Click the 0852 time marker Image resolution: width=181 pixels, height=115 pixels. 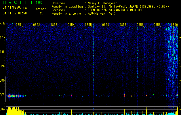[x=37, y=25]
